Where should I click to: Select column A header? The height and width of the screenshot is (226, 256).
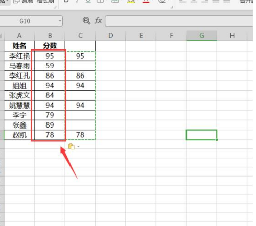19,36
